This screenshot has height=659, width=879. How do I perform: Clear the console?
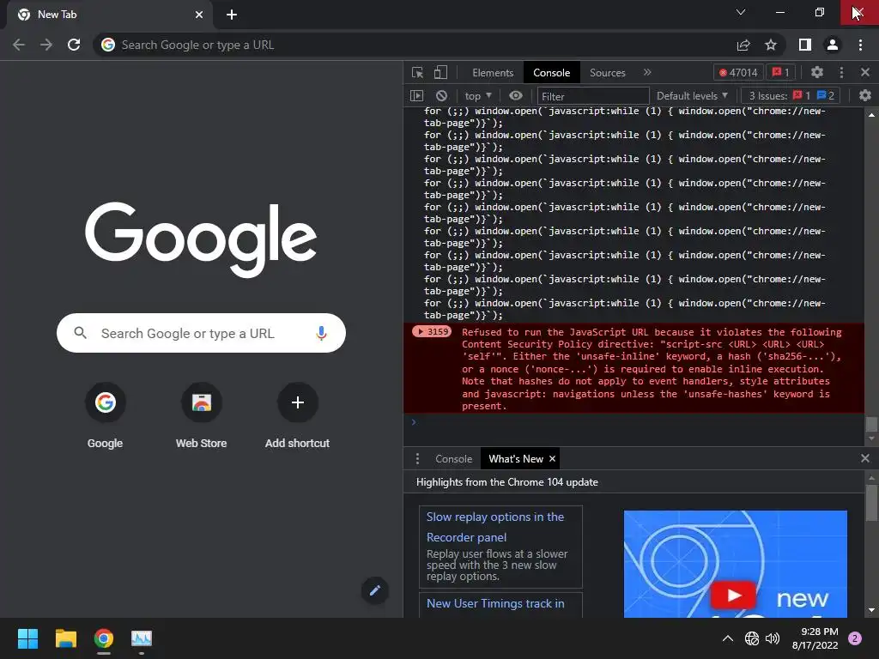[442, 96]
